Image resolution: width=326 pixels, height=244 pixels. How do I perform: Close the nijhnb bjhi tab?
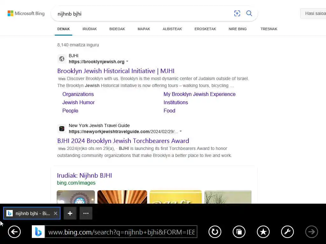55,213
